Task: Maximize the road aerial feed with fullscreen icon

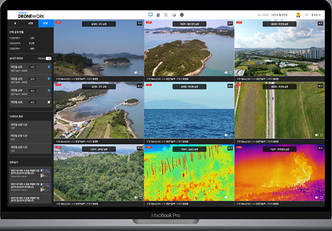Action: click(321, 135)
